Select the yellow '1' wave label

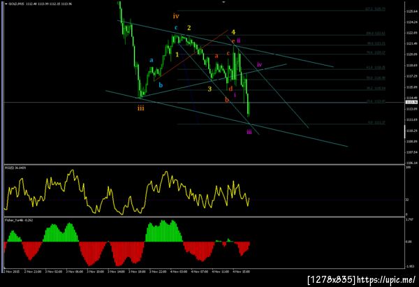pyautogui.click(x=177, y=54)
